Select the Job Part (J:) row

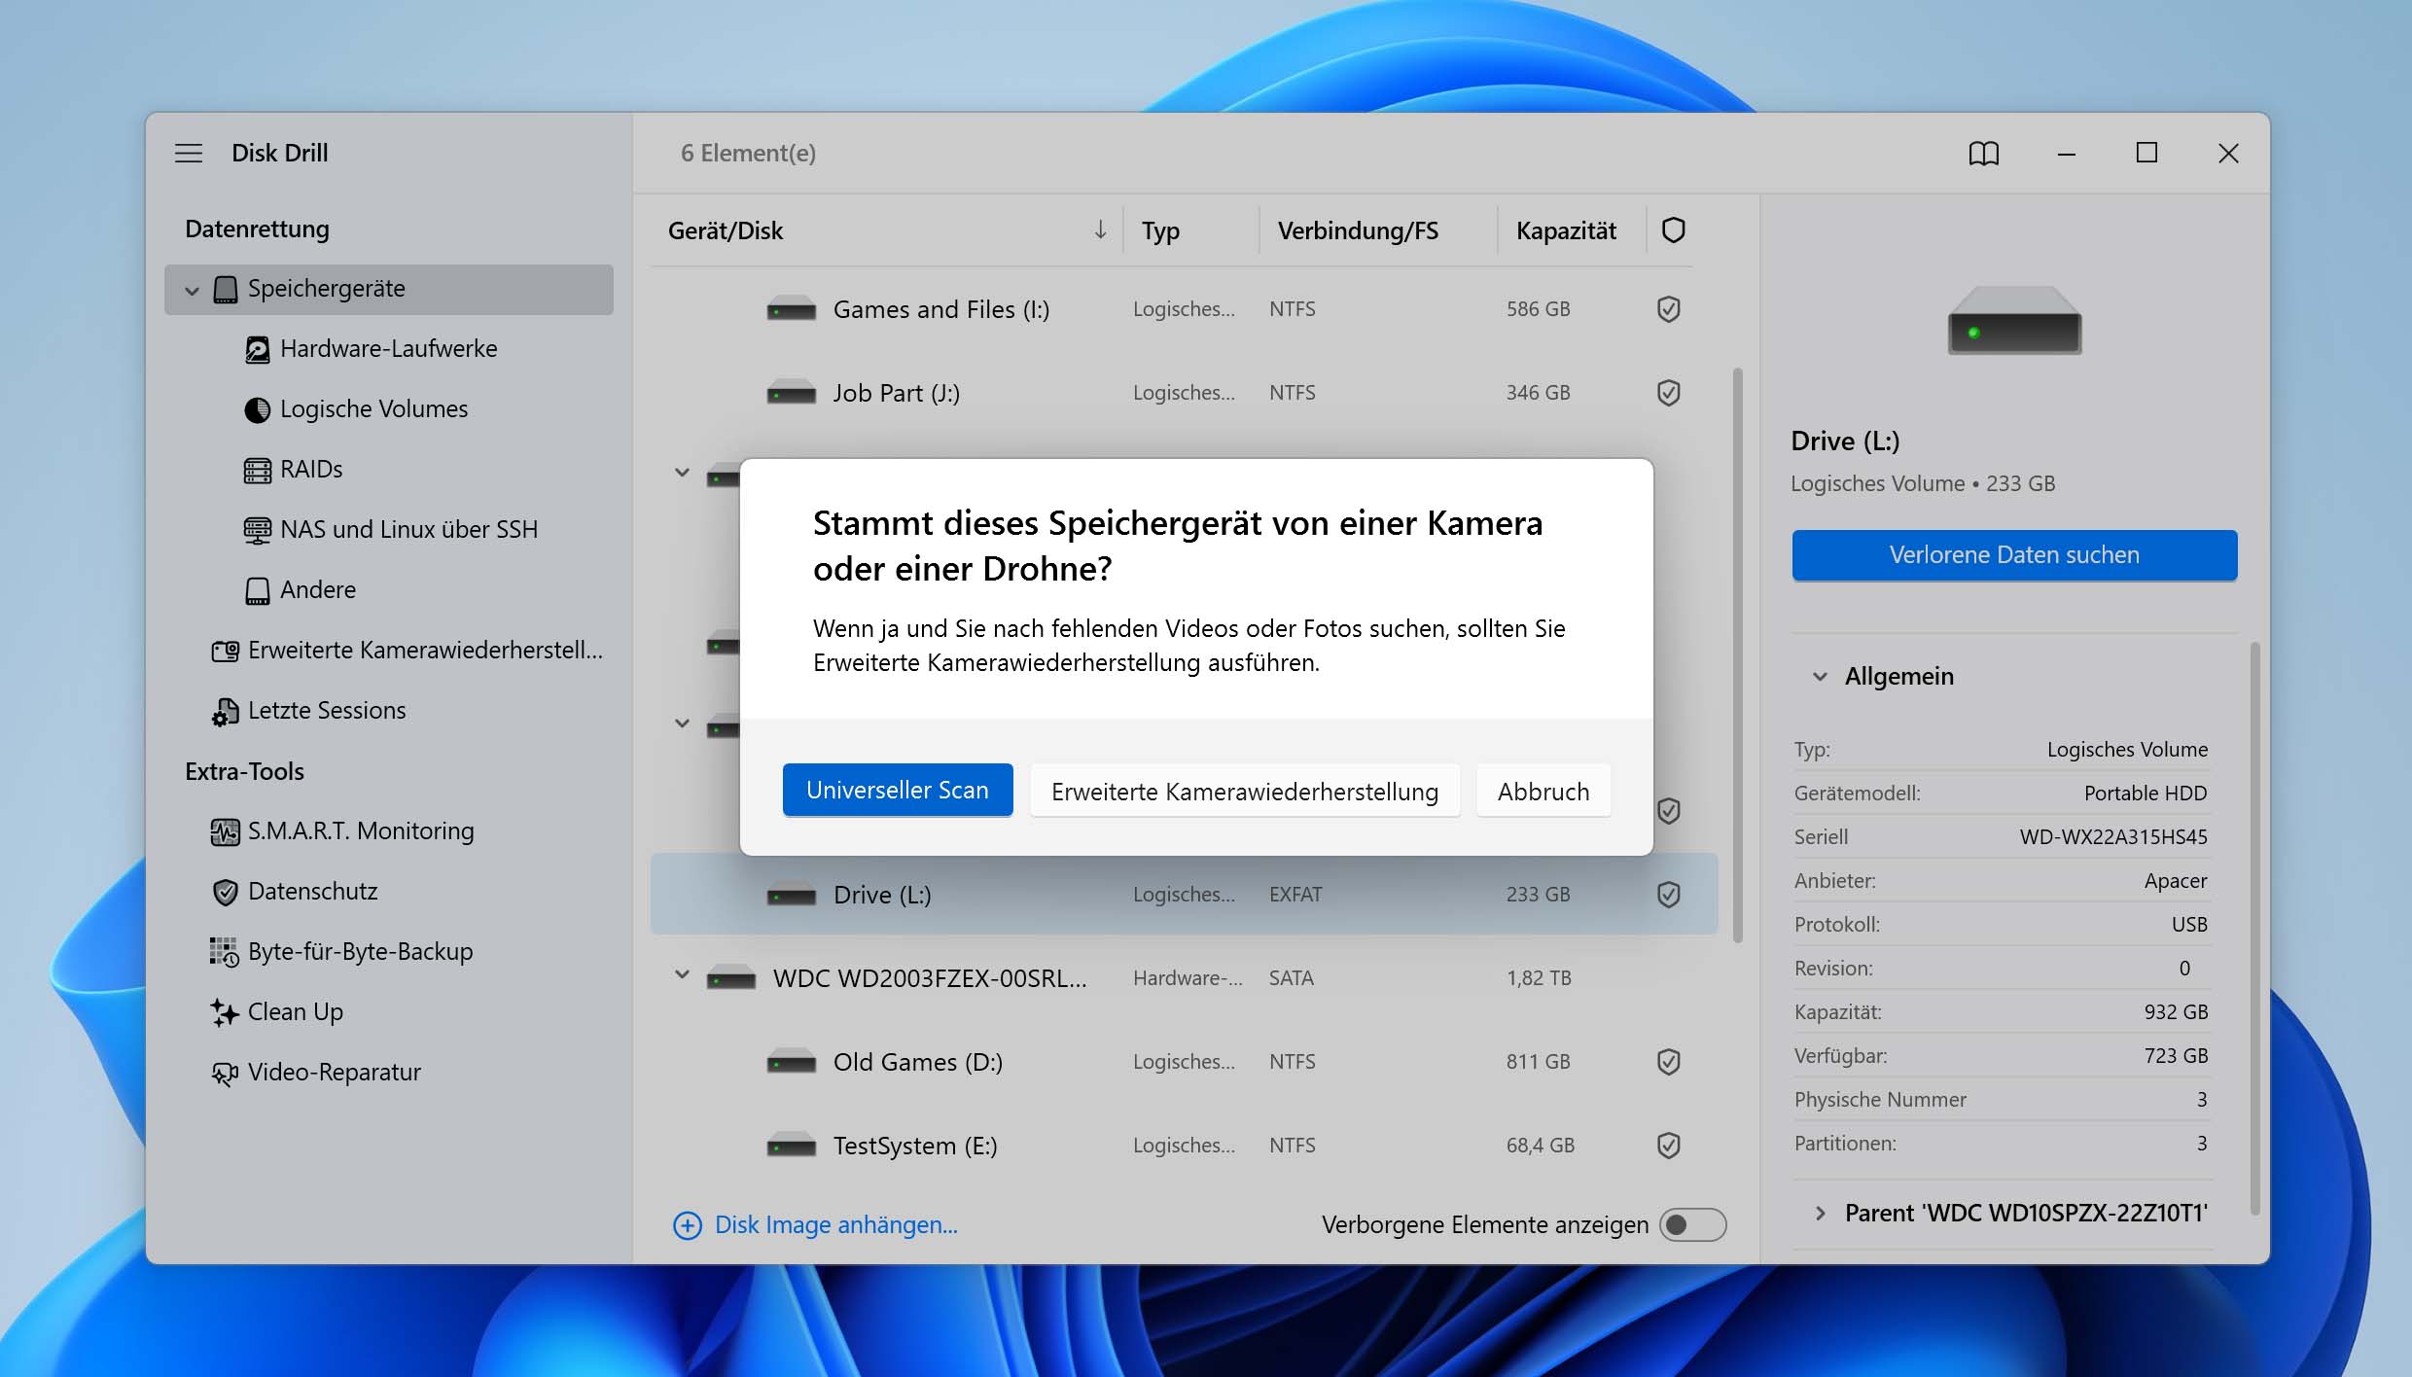tap(1184, 393)
